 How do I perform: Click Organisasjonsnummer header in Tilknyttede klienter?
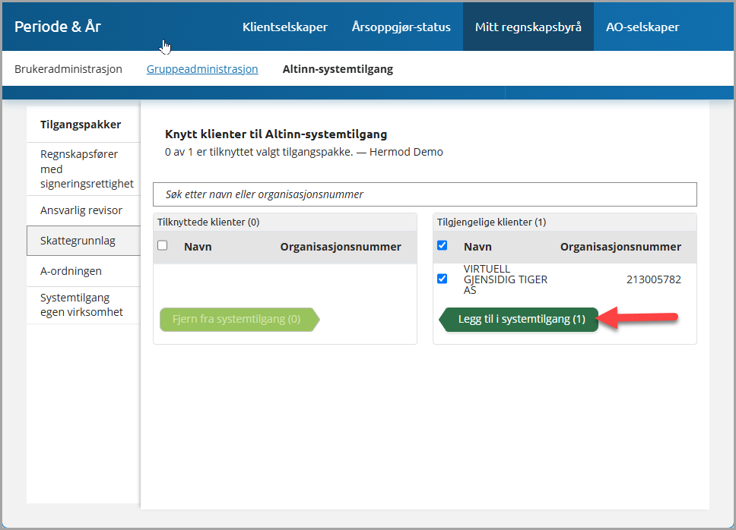(x=341, y=247)
